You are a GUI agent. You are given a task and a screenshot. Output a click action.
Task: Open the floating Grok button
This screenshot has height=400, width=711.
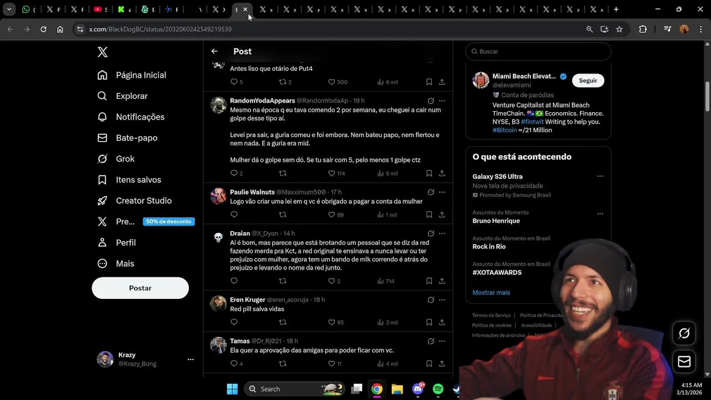(x=684, y=333)
